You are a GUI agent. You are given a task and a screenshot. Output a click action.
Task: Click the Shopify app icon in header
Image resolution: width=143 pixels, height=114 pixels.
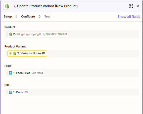[x=7, y=6]
